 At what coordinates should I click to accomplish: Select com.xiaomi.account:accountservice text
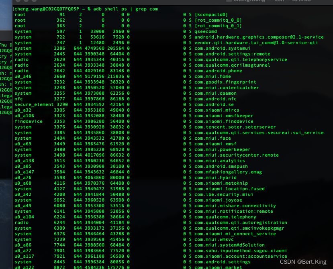(x=241, y=257)
